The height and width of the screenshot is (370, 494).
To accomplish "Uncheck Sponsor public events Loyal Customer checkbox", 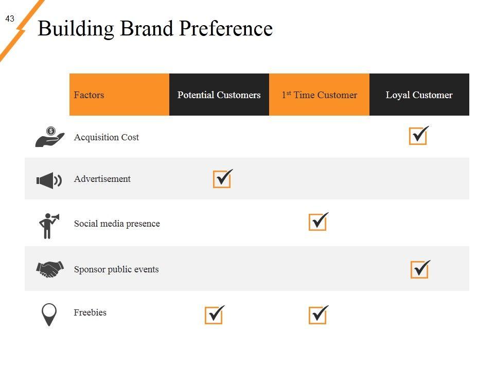I will point(419,269).
